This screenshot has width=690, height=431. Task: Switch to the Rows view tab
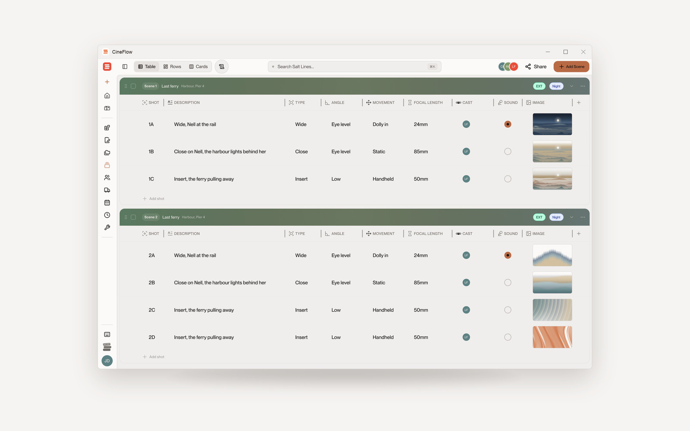point(172,66)
